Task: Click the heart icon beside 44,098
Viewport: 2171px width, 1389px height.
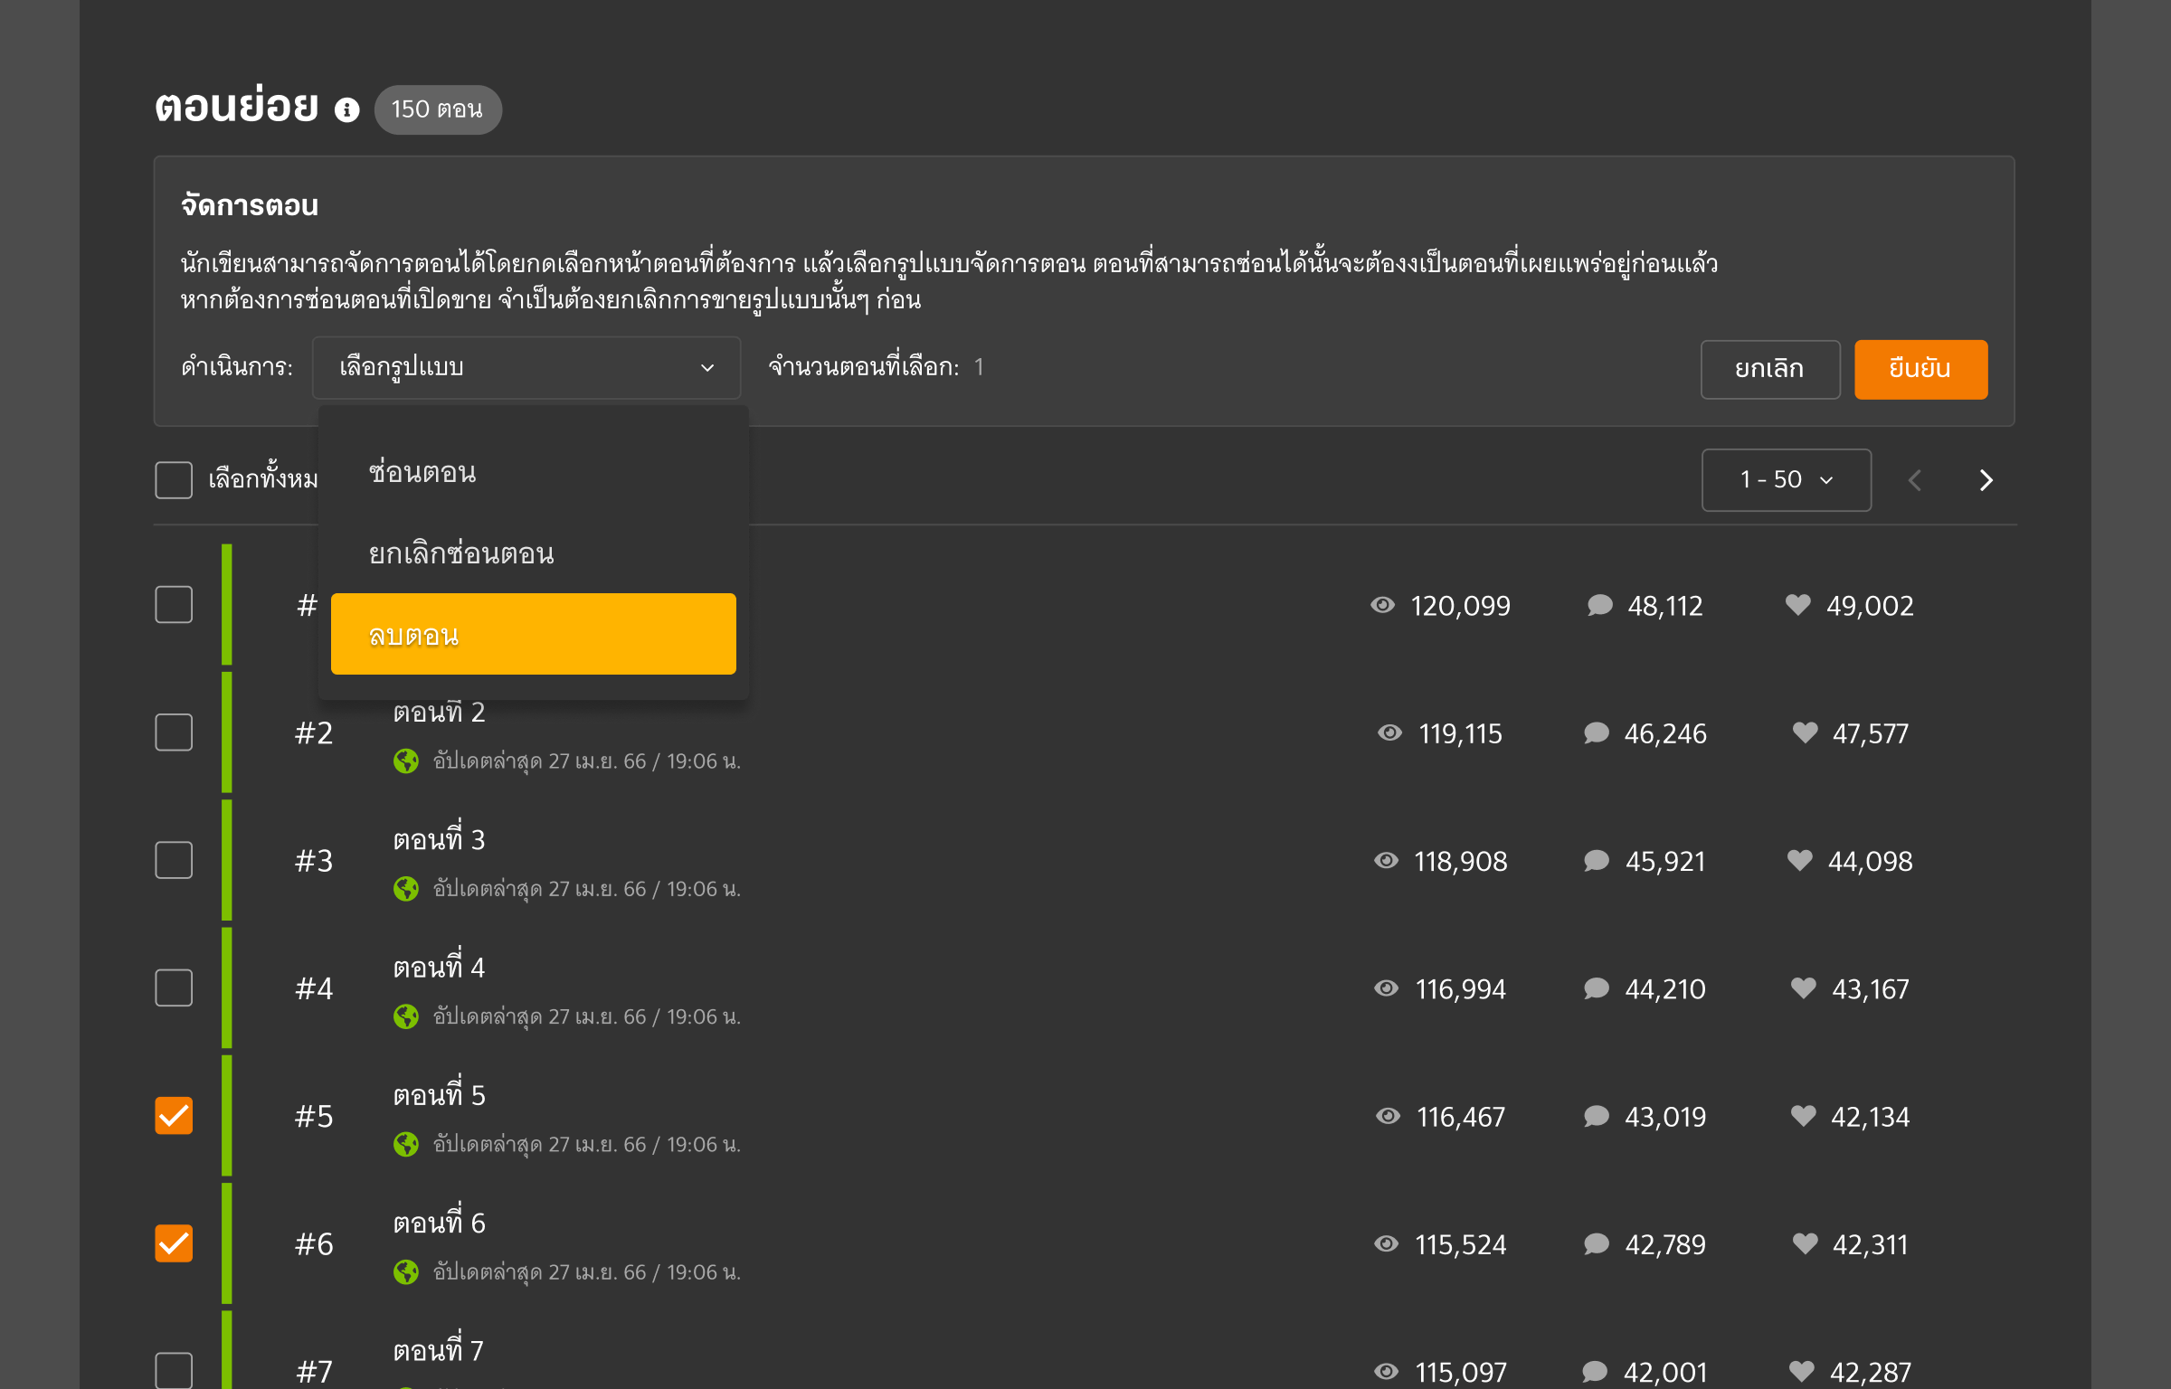Action: point(1800,859)
